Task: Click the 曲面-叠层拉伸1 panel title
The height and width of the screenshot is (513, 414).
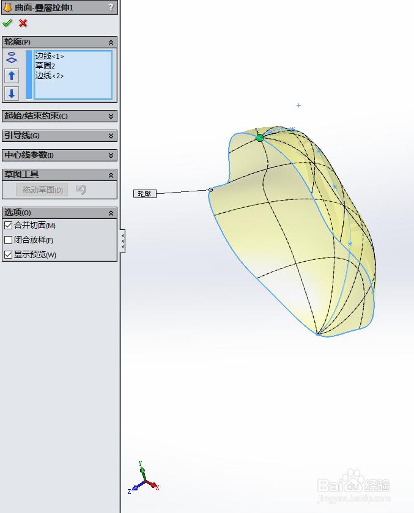Action: tap(44, 7)
